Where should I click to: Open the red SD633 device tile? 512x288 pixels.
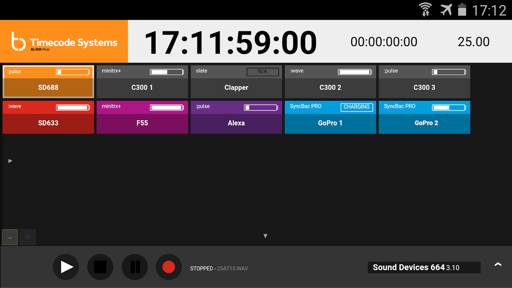(48, 117)
